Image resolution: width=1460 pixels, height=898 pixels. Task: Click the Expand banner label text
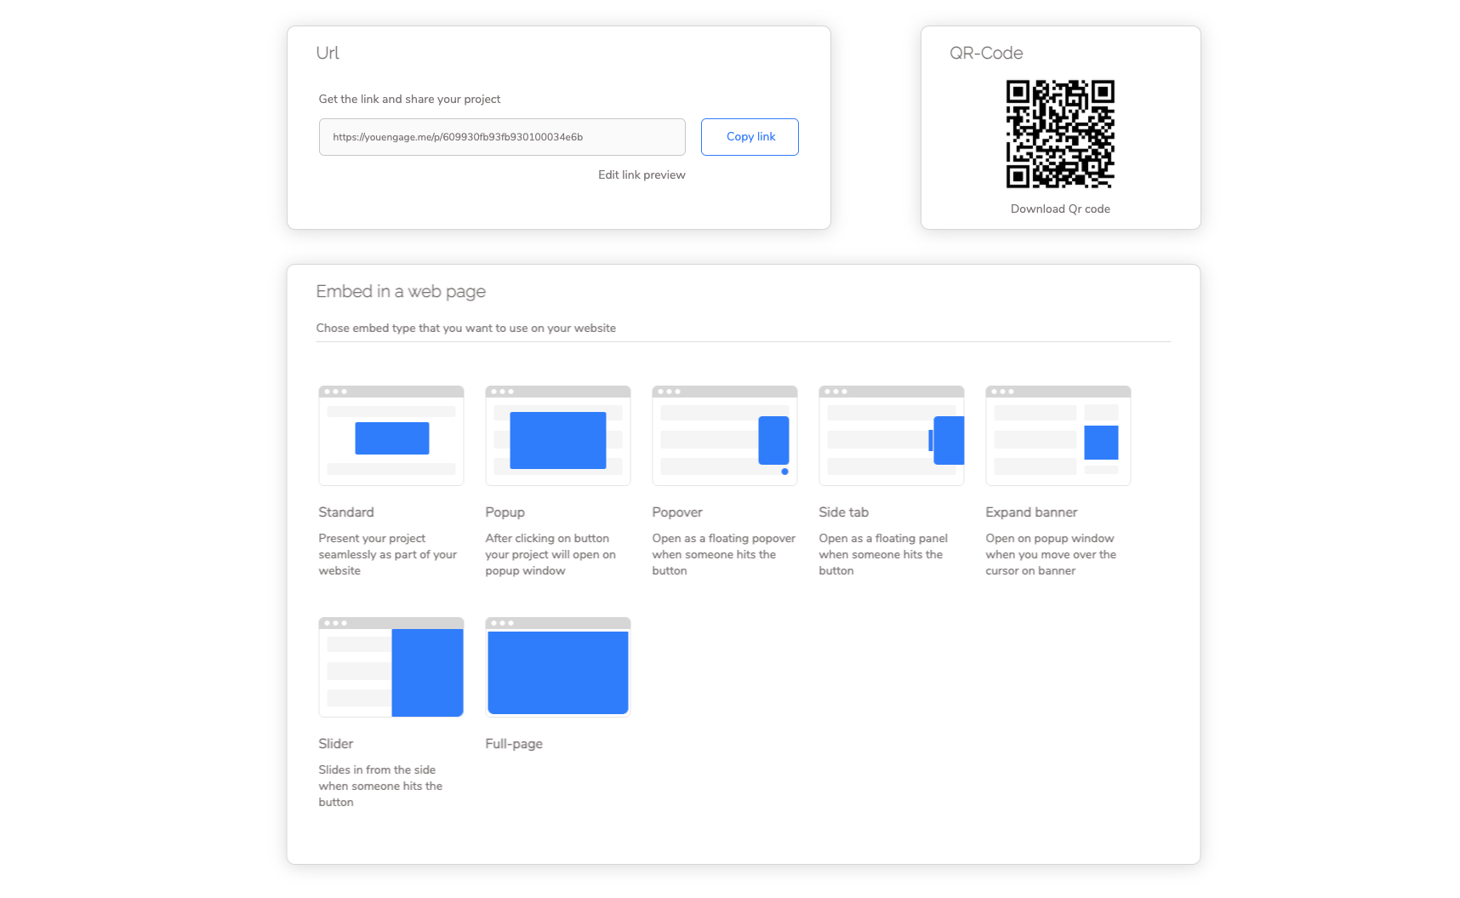[x=1031, y=512]
